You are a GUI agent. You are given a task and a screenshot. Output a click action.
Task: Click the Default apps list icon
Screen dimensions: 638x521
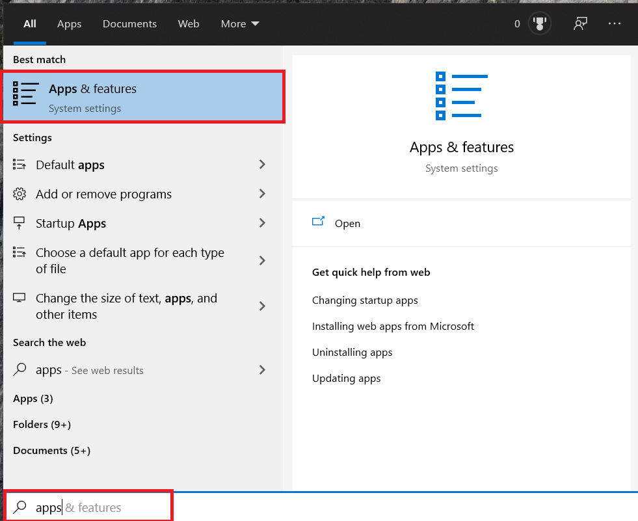pyautogui.click(x=20, y=165)
